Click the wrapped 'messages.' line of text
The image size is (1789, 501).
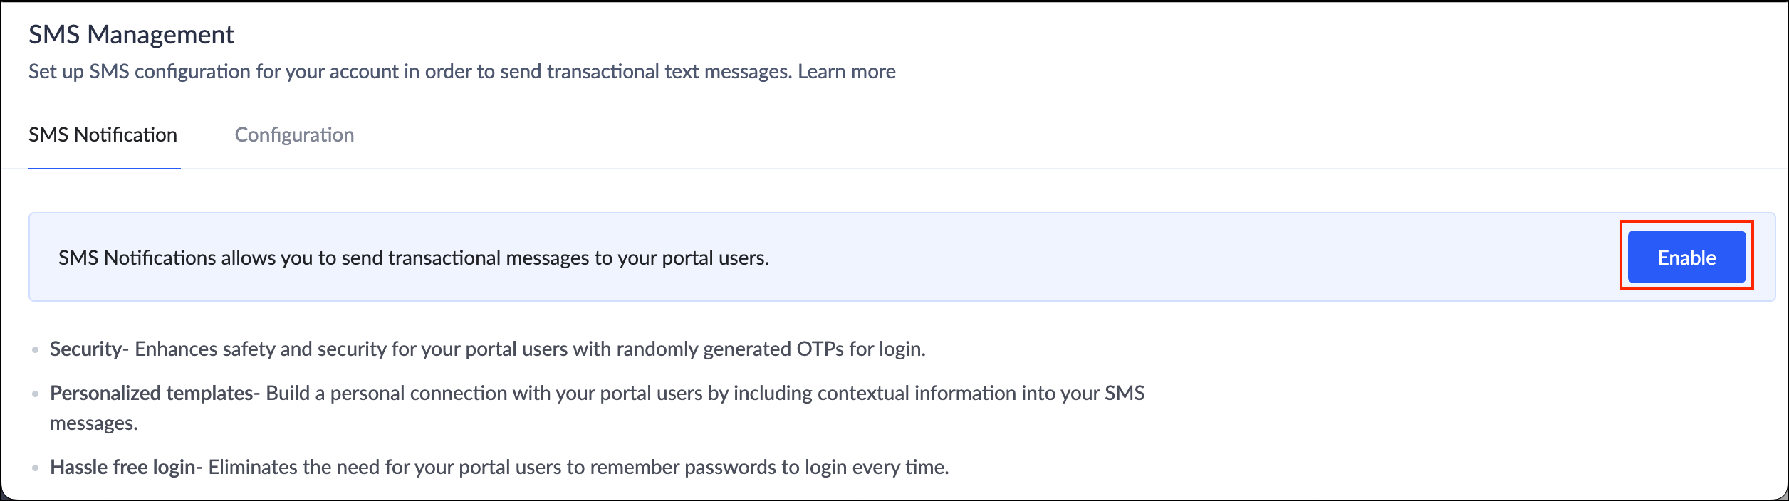click(93, 423)
